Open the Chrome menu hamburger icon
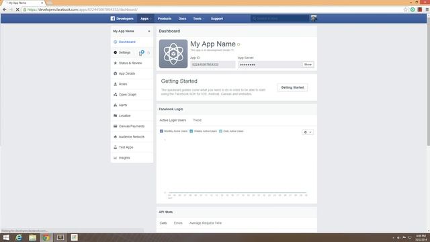This screenshot has width=430, height=242. click(x=427, y=9)
